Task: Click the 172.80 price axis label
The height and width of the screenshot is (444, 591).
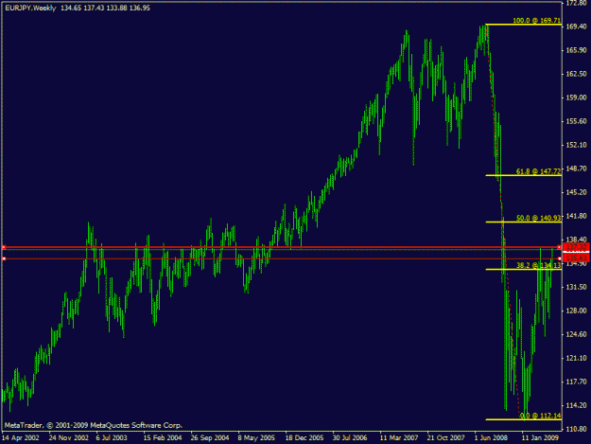Action: (x=576, y=3)
